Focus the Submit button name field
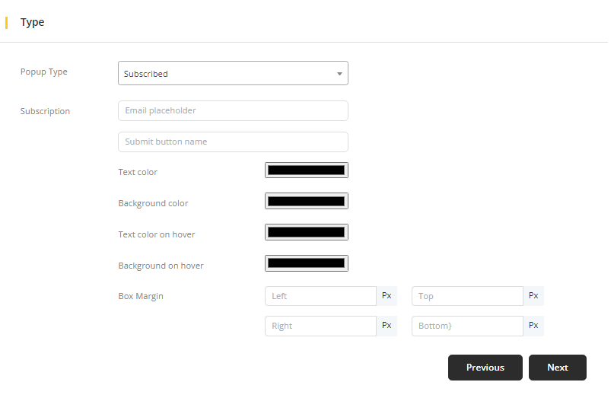 point(233,142)
